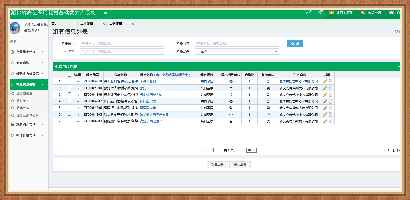Click the 新增组套 button
The width and height of the screenshot is (410, 200).
click(x=217, y=165)
